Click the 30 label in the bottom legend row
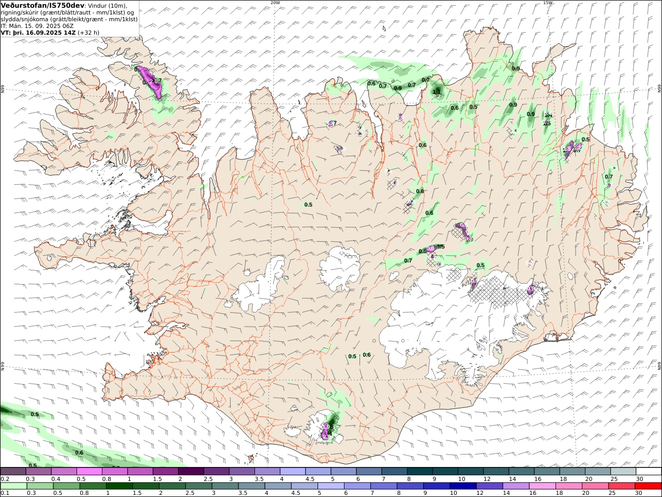662x497 pixels. coord(640,493)
